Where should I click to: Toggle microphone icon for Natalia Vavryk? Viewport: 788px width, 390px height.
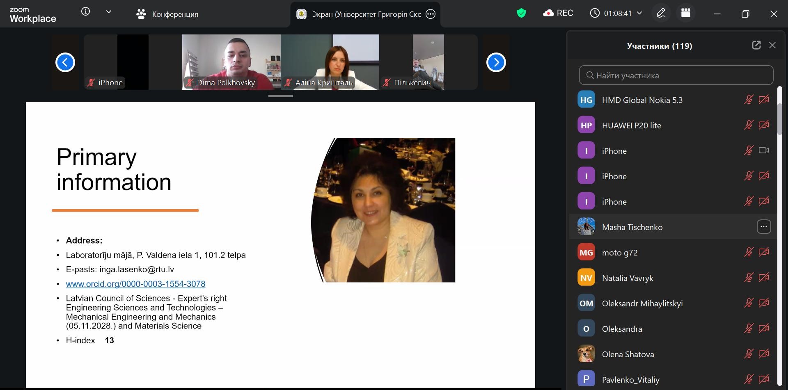[749, 278]
